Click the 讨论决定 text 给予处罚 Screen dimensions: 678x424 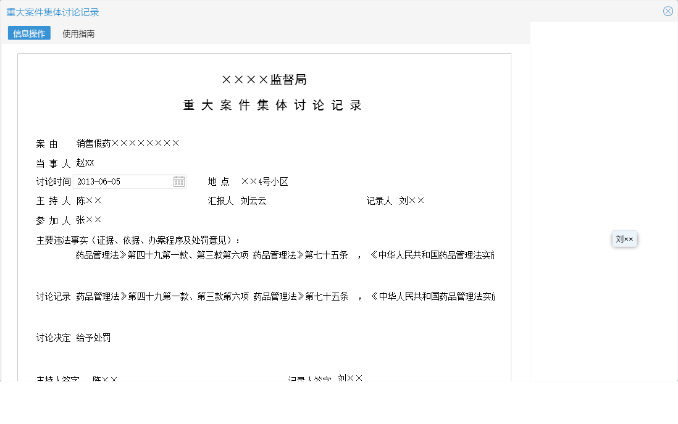[x=94, y=338]
